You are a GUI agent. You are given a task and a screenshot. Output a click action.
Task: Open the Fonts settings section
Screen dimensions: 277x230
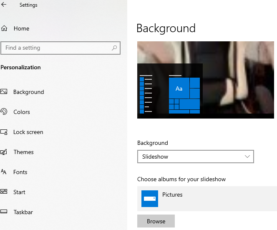20,172
